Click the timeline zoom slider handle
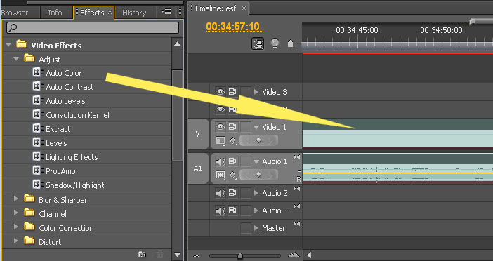The width and height of the screenshot is (493, 261). [240, 256]
